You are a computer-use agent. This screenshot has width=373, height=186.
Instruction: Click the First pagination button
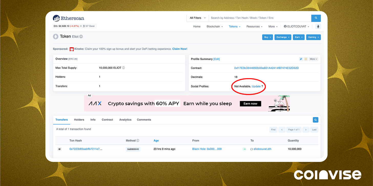click(273, 130)
